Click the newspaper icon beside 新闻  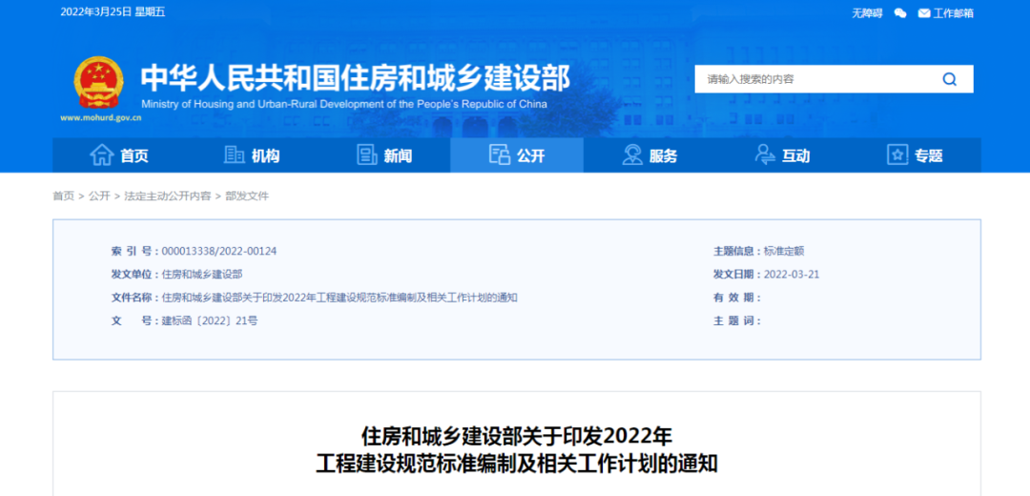pos(366,155)
